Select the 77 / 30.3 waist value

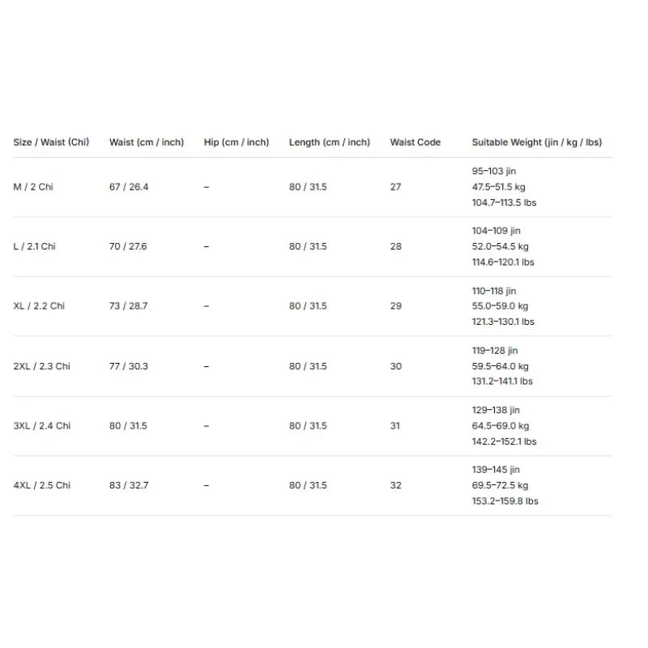pyautogui.click(x=129, y=366)
